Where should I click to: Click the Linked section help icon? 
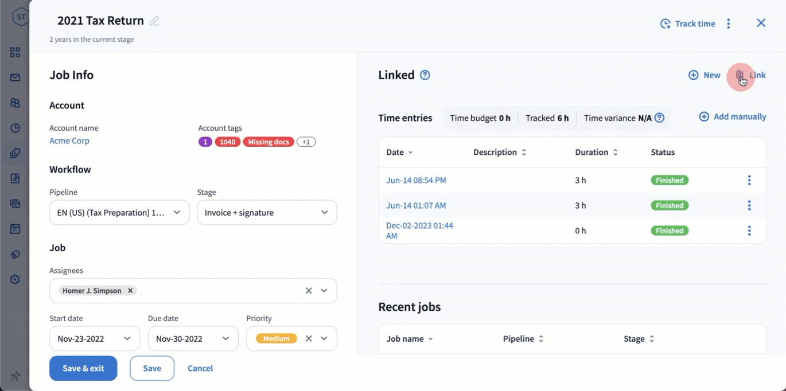425,75
